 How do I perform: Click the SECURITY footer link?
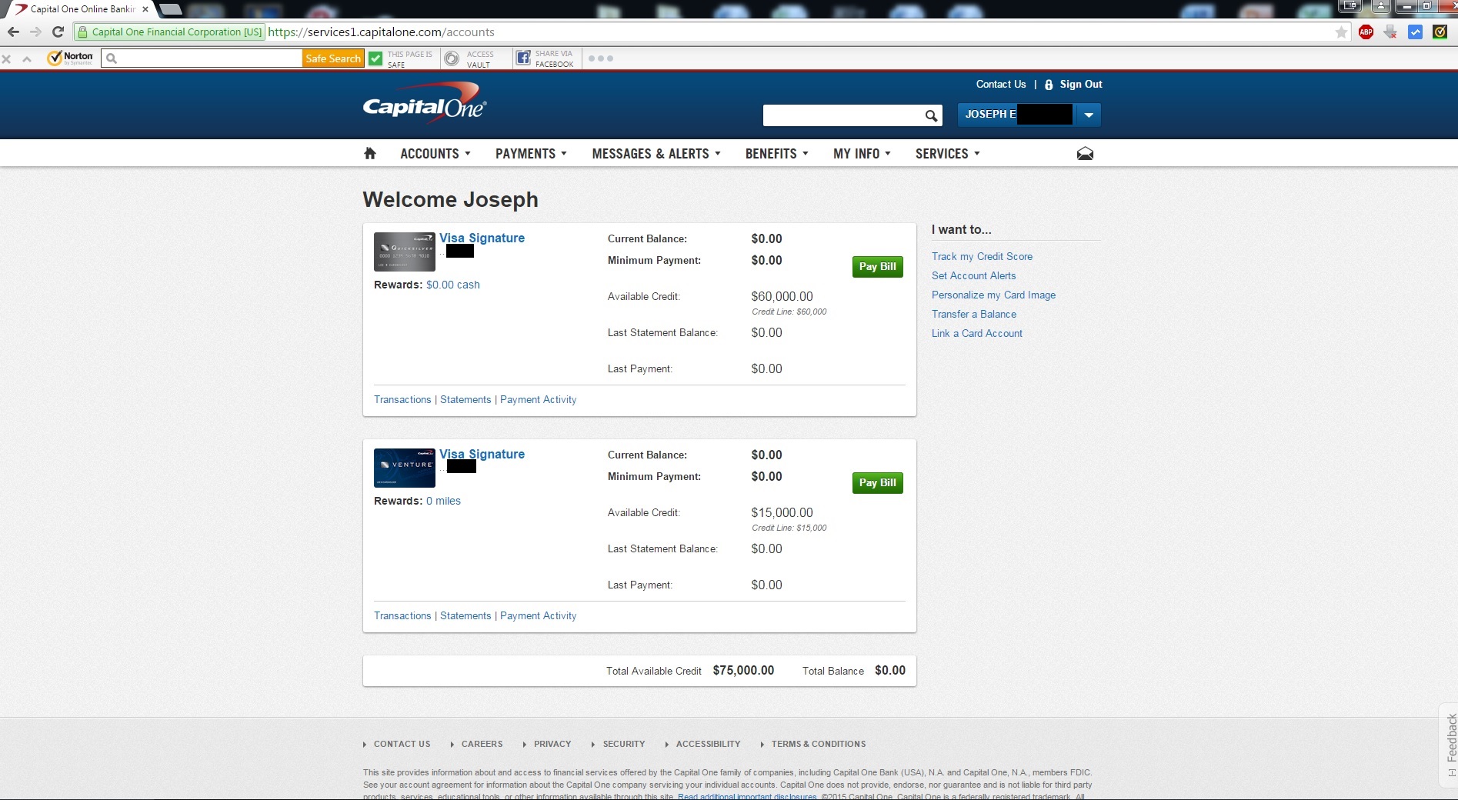(x=624, y=745)
